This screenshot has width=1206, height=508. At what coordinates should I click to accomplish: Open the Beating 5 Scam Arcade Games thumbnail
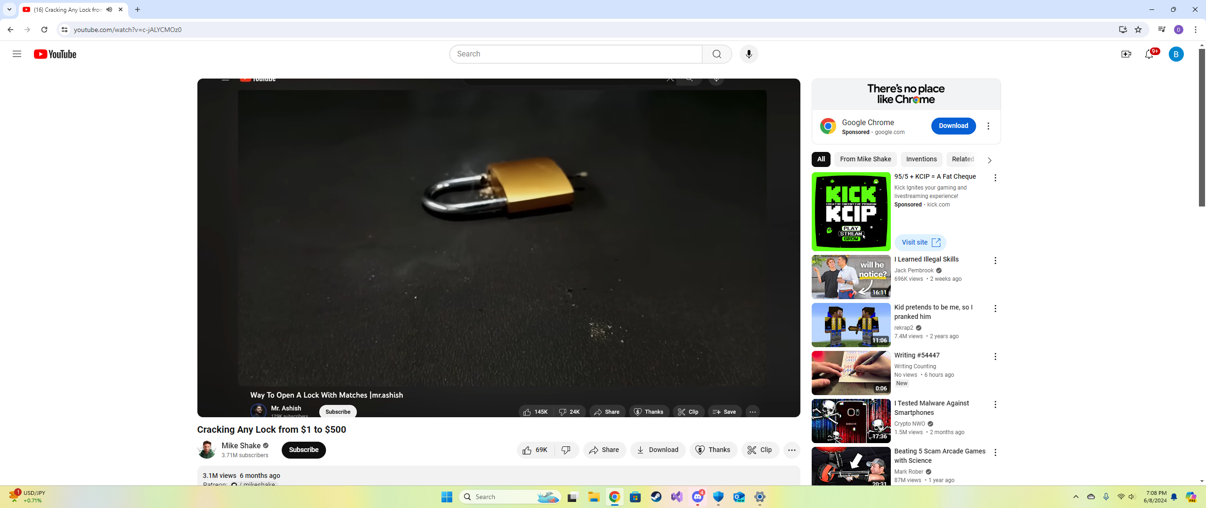(x=851, y=466)
